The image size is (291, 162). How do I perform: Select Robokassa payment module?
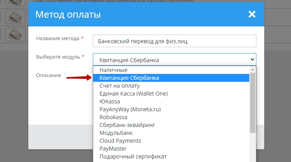[114, 117]
